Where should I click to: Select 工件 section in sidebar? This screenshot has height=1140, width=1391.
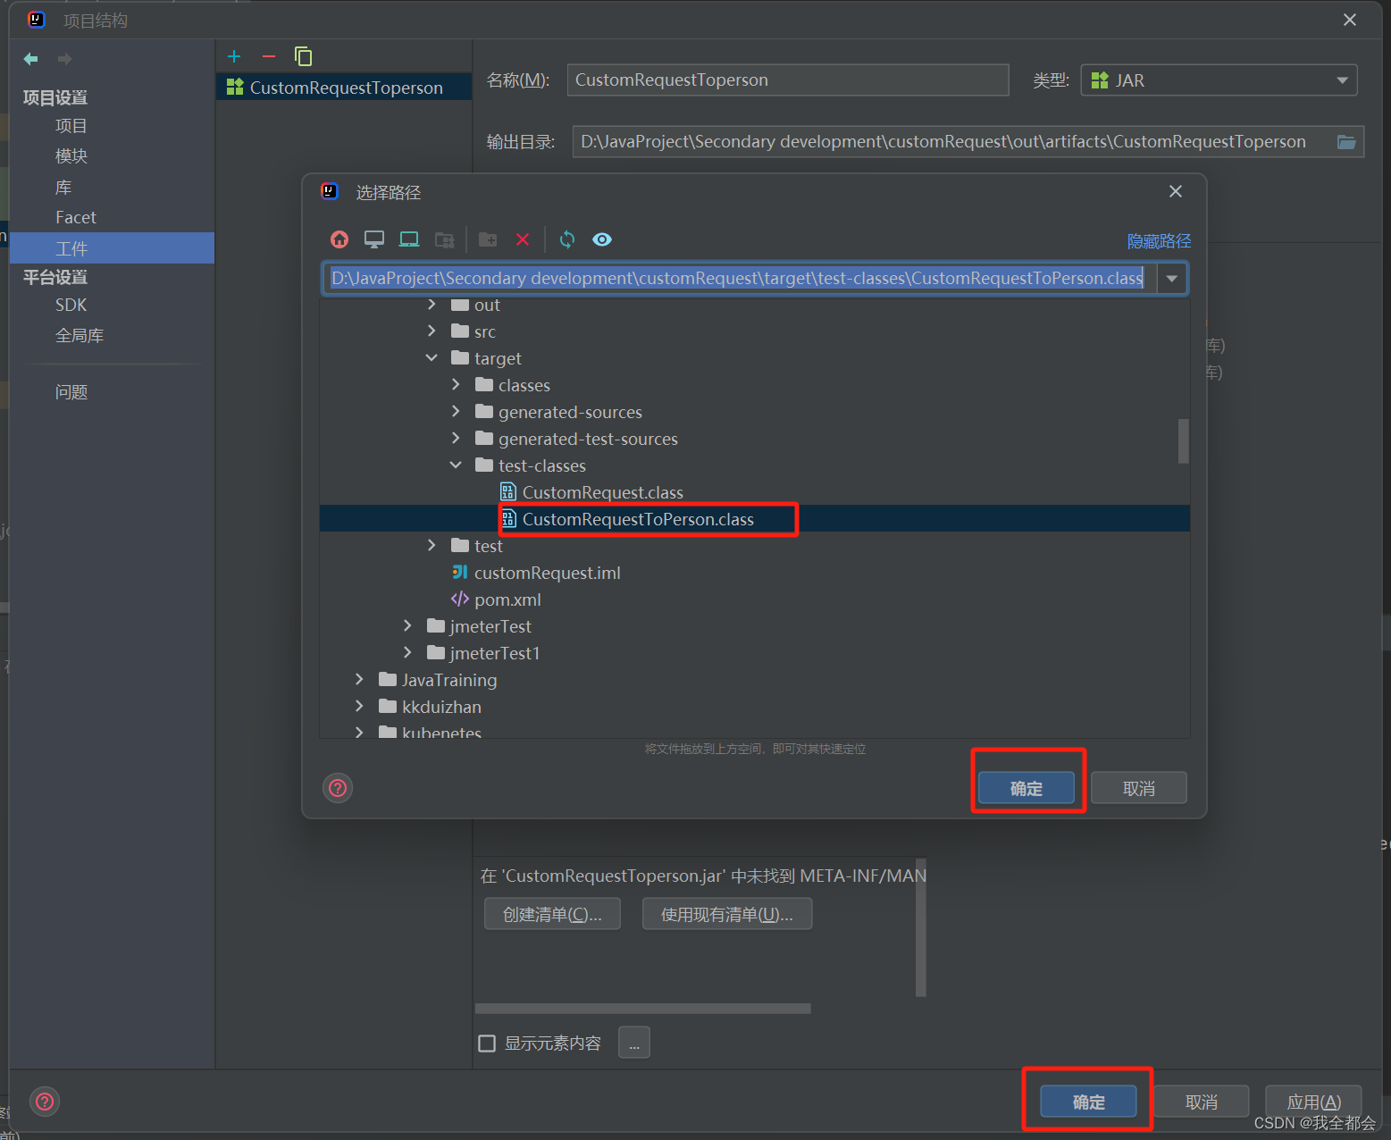[112, 248]
